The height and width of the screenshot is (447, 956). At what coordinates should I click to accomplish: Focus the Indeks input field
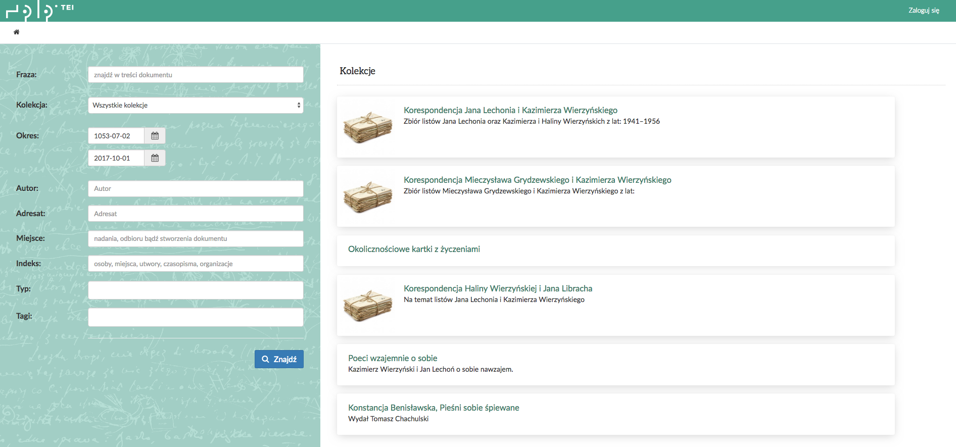coord(196,264)
